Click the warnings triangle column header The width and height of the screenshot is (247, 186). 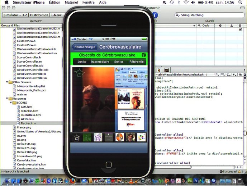click(232, 26)
